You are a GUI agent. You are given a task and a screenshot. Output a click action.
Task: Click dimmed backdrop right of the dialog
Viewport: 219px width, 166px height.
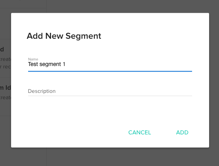click(x=214, y=81)
